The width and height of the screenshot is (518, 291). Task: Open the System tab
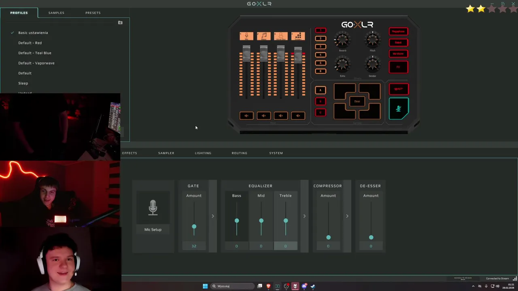click(x=276, y=153)
